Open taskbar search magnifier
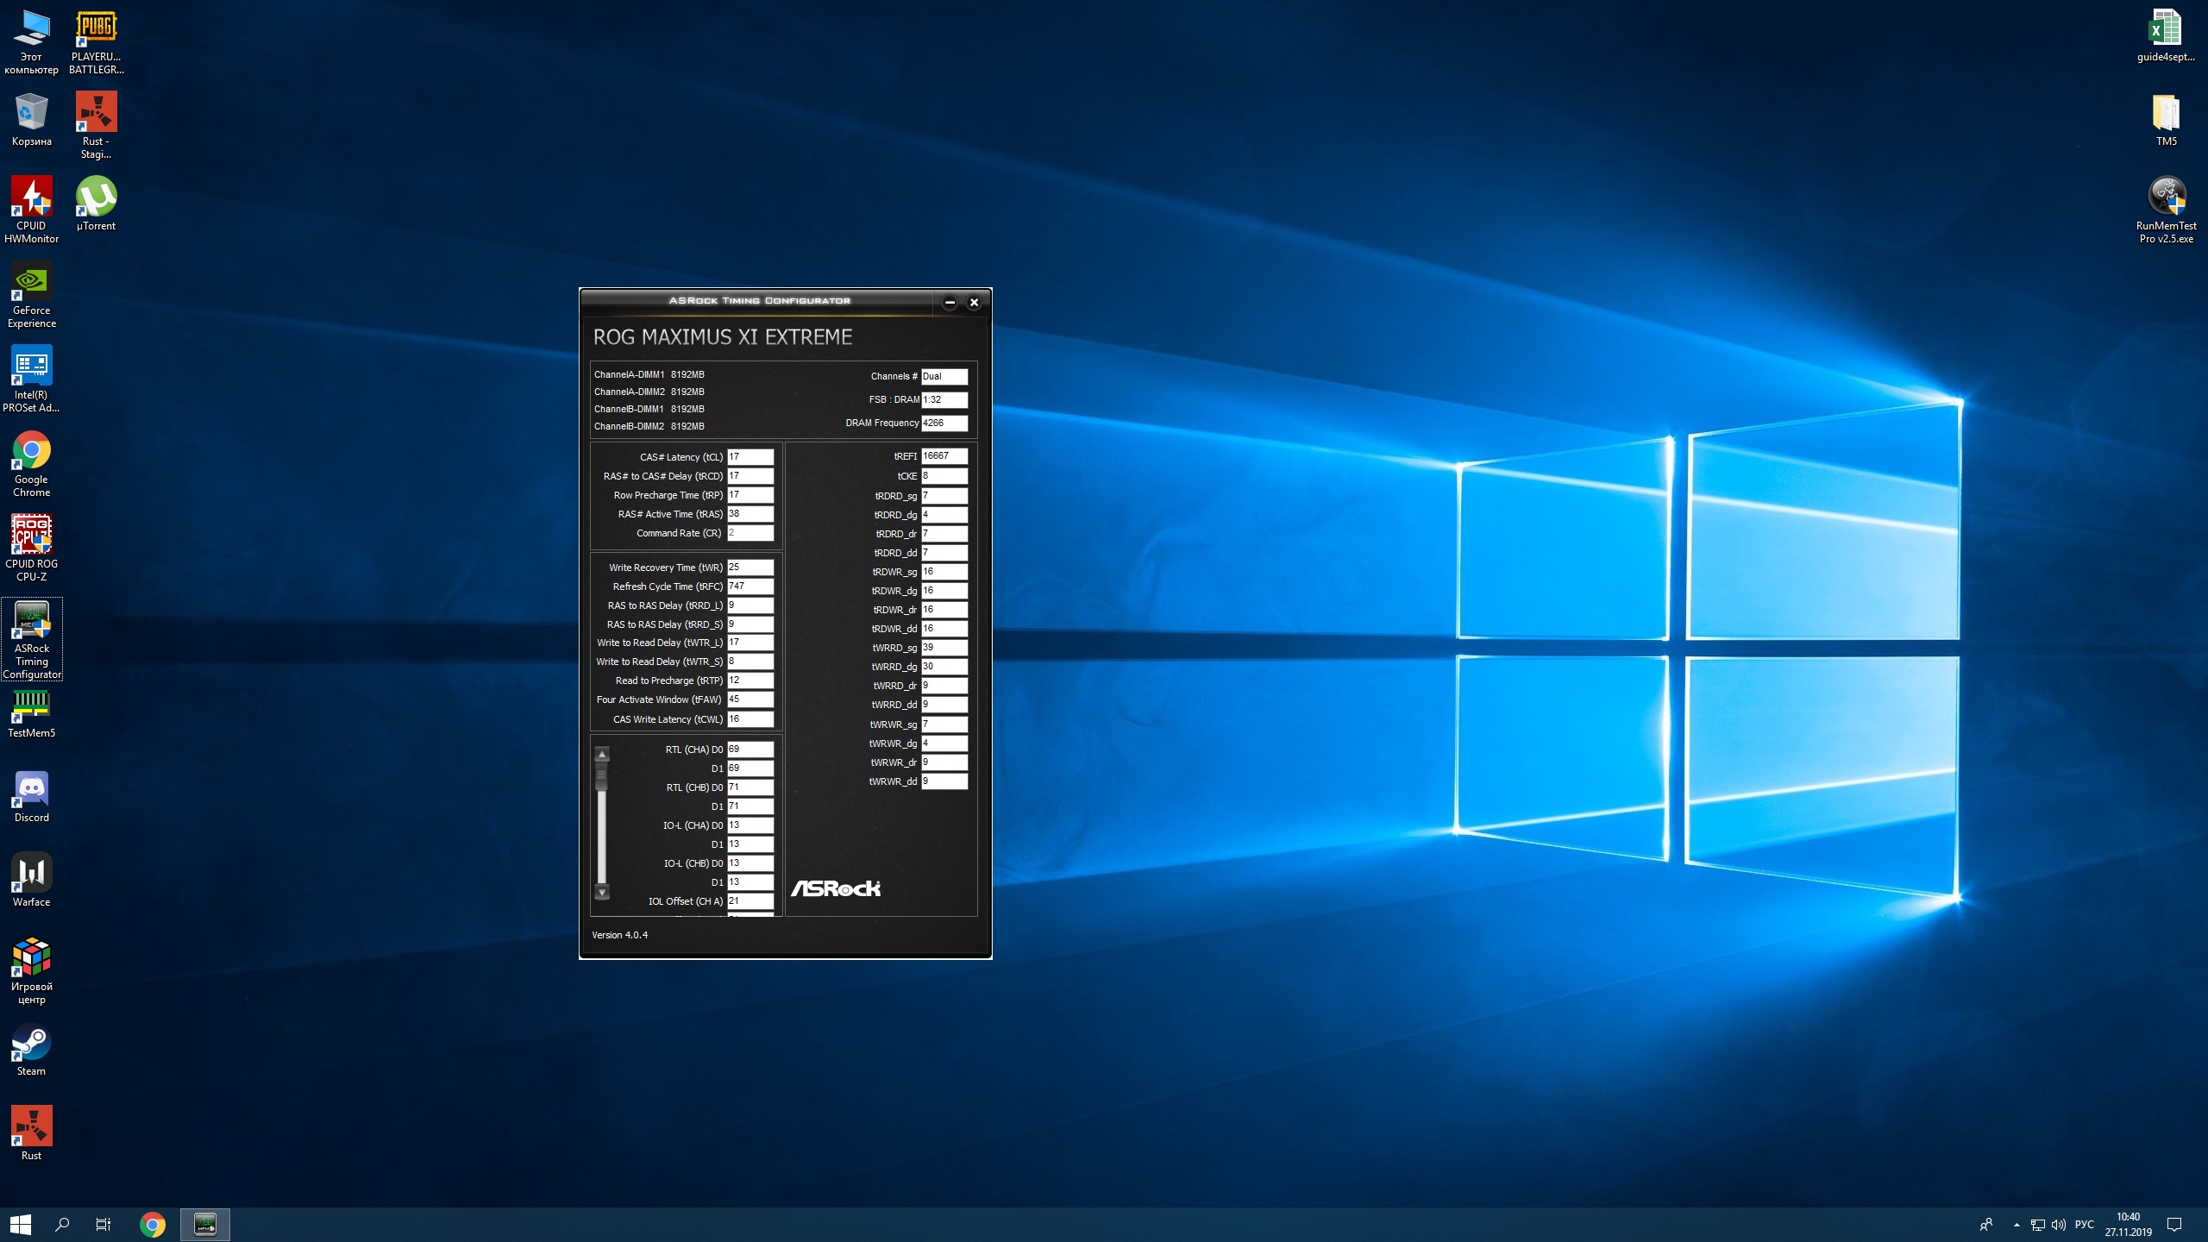 (62, 1224)
